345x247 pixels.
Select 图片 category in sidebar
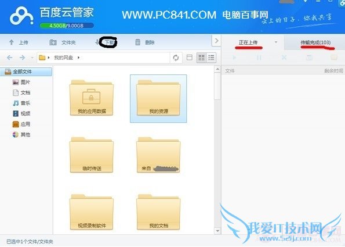coord(21,83)
